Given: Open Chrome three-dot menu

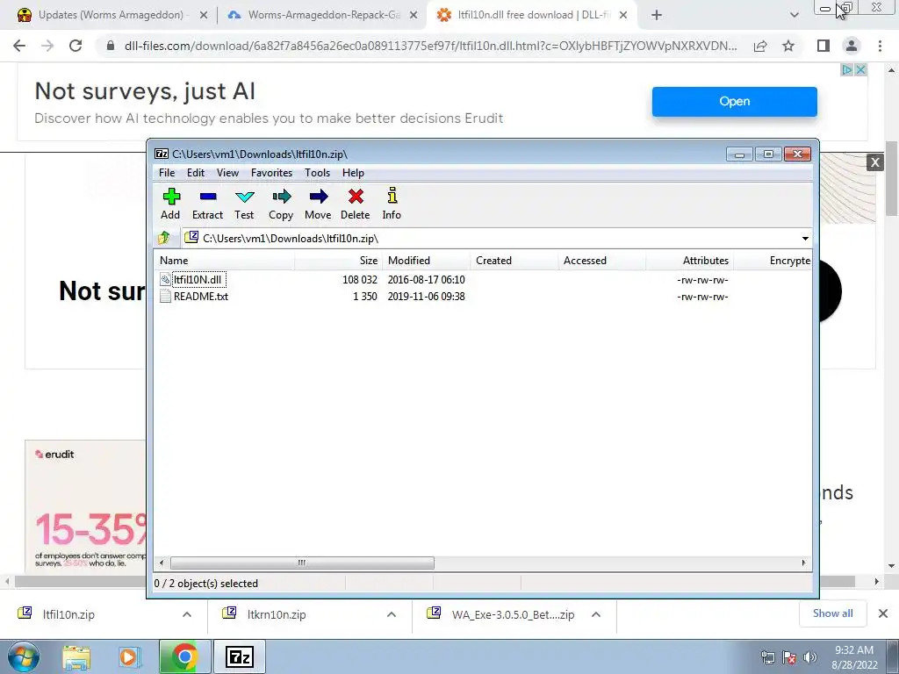Looking at the screenshot, I should pyautogui.click(x=880, y=46).
